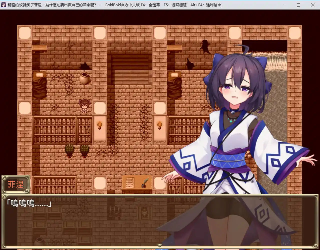
Task: Click the right potted plant below the cell bars
Action: click(x=84, y=151)
